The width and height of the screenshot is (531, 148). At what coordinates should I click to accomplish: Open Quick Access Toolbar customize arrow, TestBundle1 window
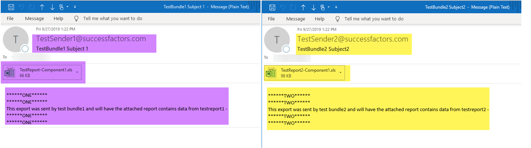[x=75, y=7]
